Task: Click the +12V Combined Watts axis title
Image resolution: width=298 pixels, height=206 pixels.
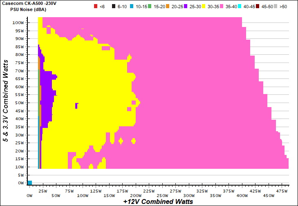Action: [157, 202]
